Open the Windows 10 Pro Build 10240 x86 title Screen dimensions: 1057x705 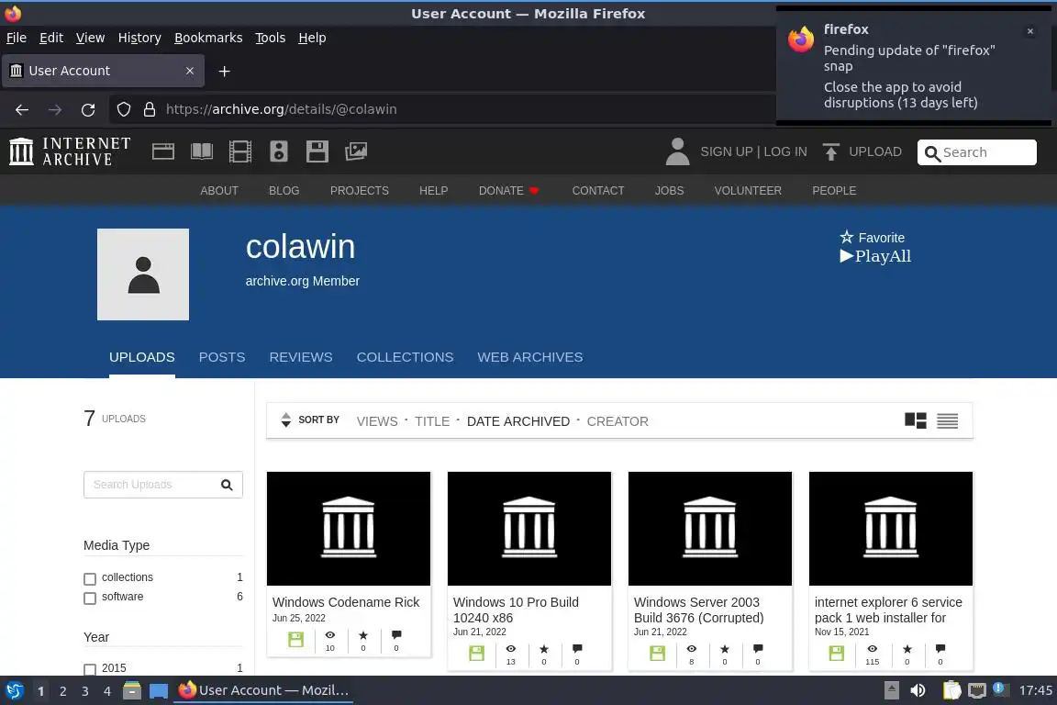coord(516,610)
